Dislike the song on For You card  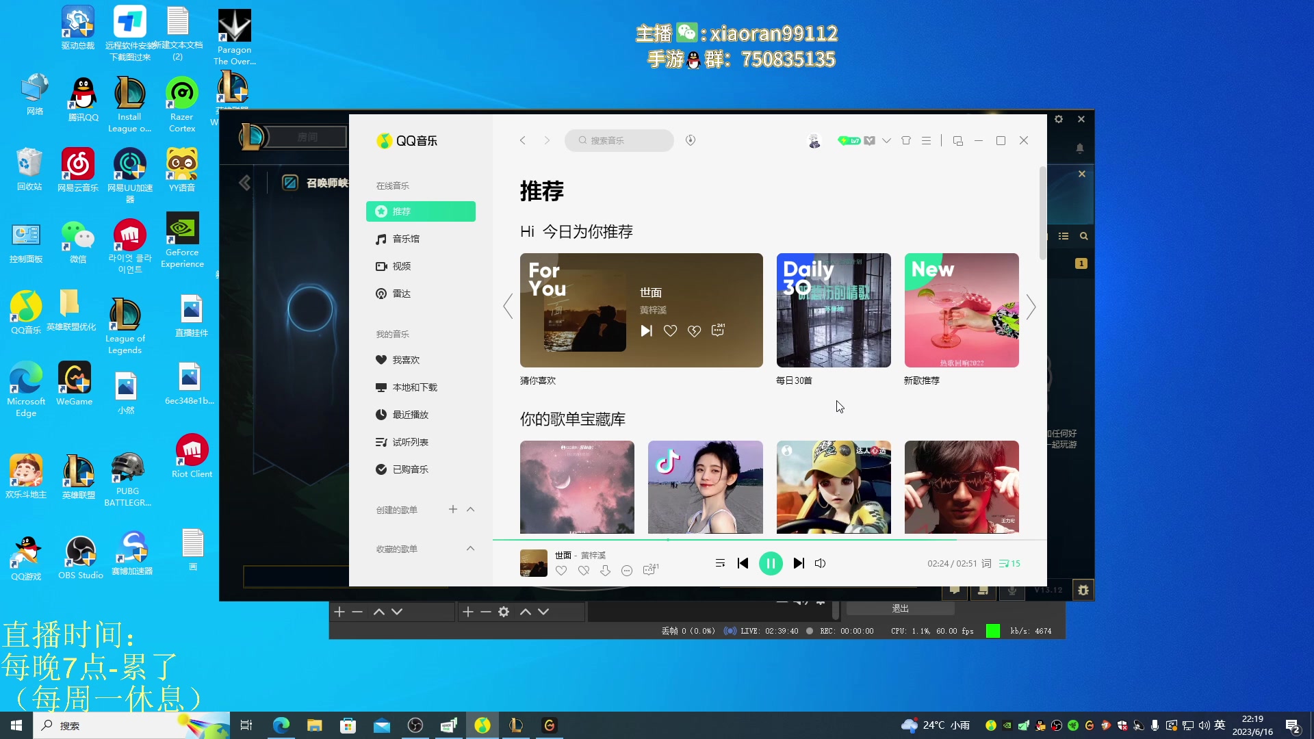694,330
